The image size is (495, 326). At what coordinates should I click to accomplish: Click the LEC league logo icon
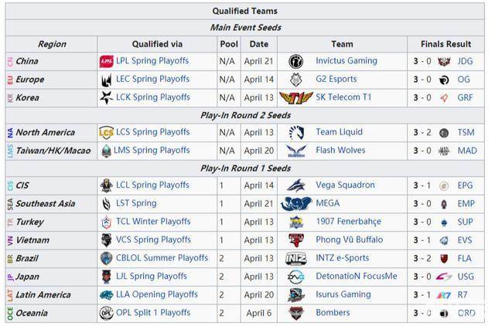click(x=107, y=79)
